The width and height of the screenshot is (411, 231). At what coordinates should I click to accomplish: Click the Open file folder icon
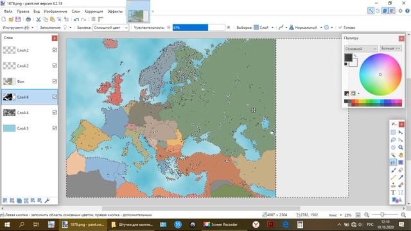[11, 19]
